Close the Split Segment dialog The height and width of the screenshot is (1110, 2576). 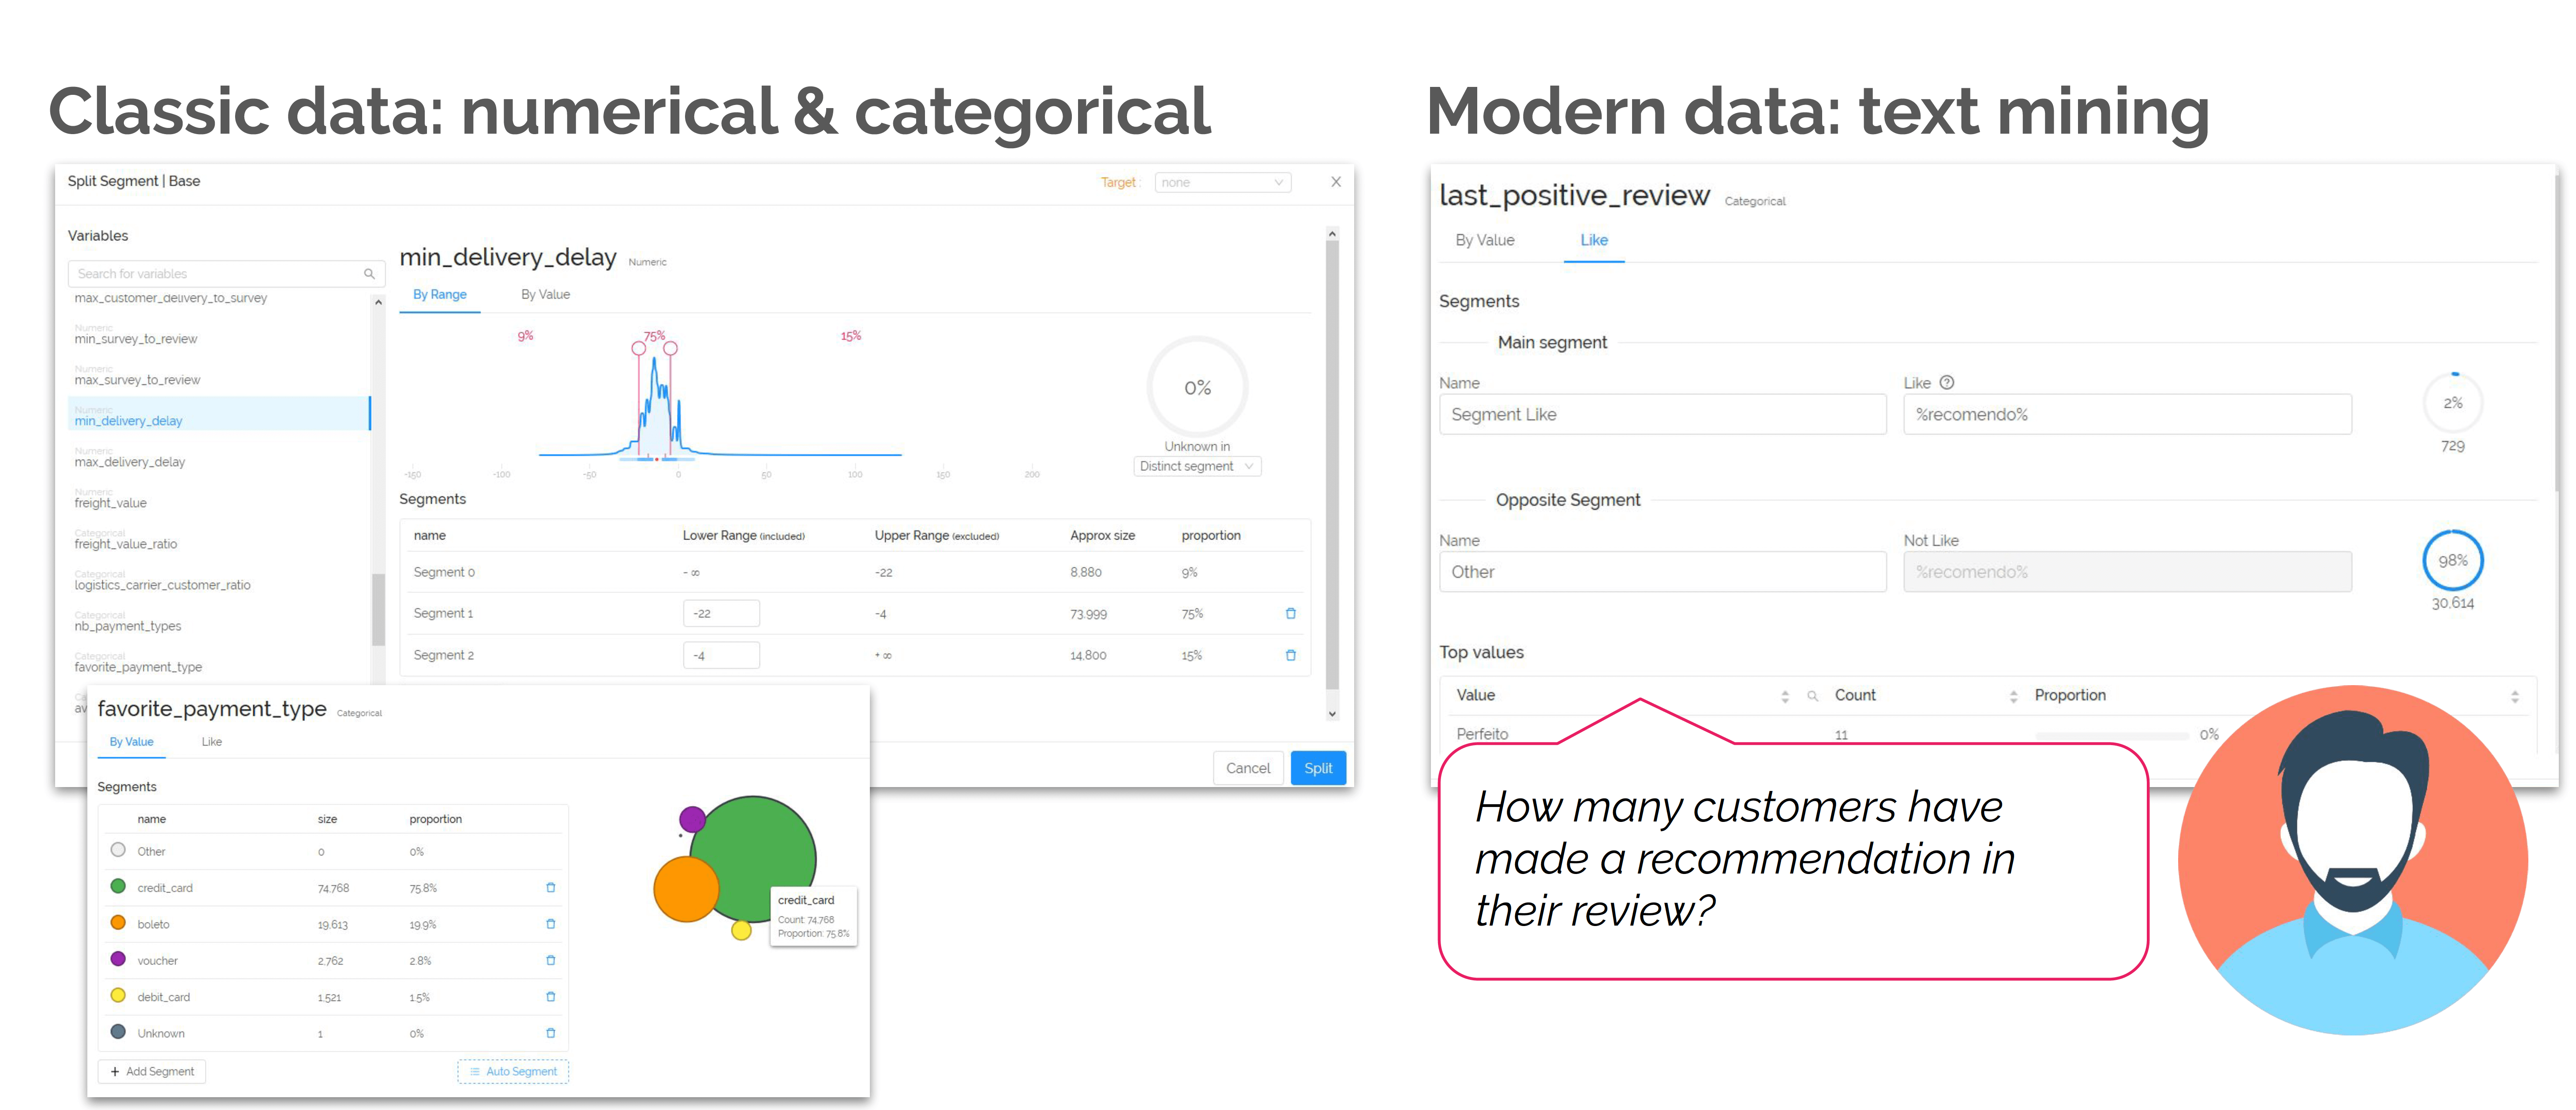[x=1335, y=182]
